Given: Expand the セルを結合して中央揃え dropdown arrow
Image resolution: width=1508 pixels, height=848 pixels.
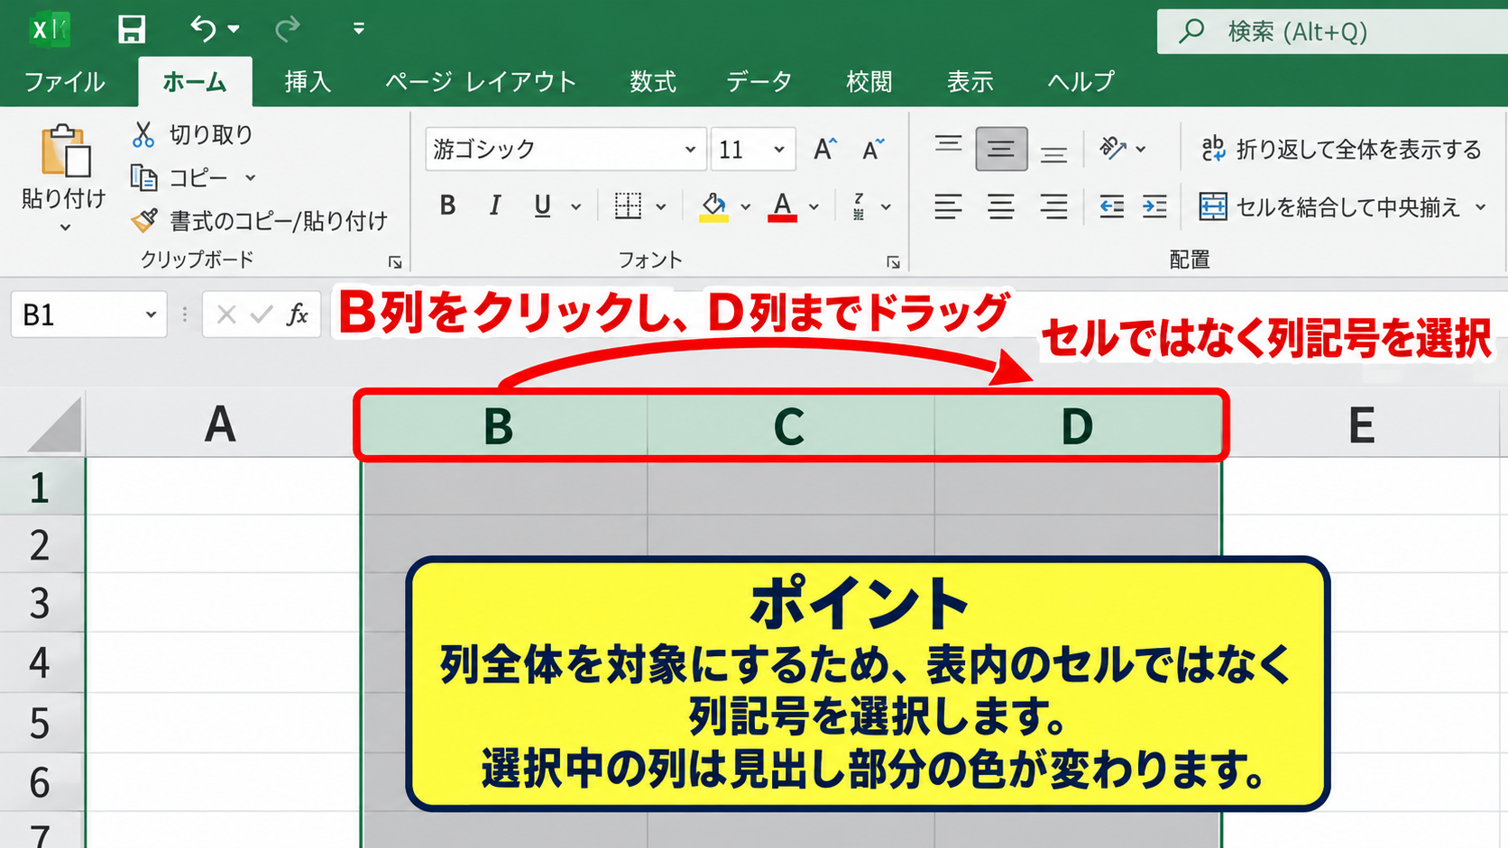Looking at the screenshot, I should coord(1480,207).
